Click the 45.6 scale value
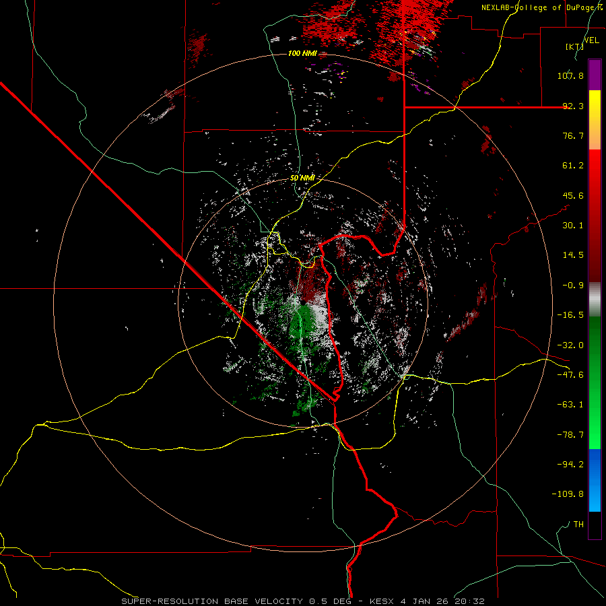606x606 pixels. point(573,195)
